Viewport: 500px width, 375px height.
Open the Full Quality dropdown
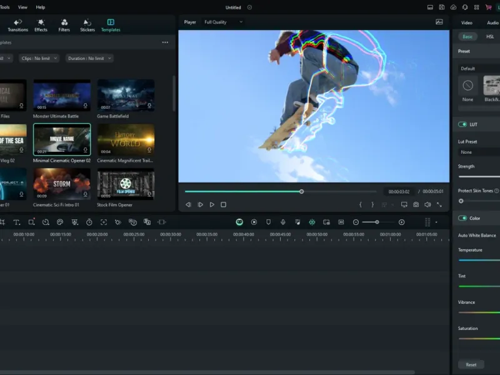tap(223, 22)
